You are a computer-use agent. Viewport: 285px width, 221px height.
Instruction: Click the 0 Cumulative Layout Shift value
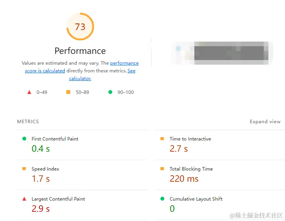coord(172,208)
